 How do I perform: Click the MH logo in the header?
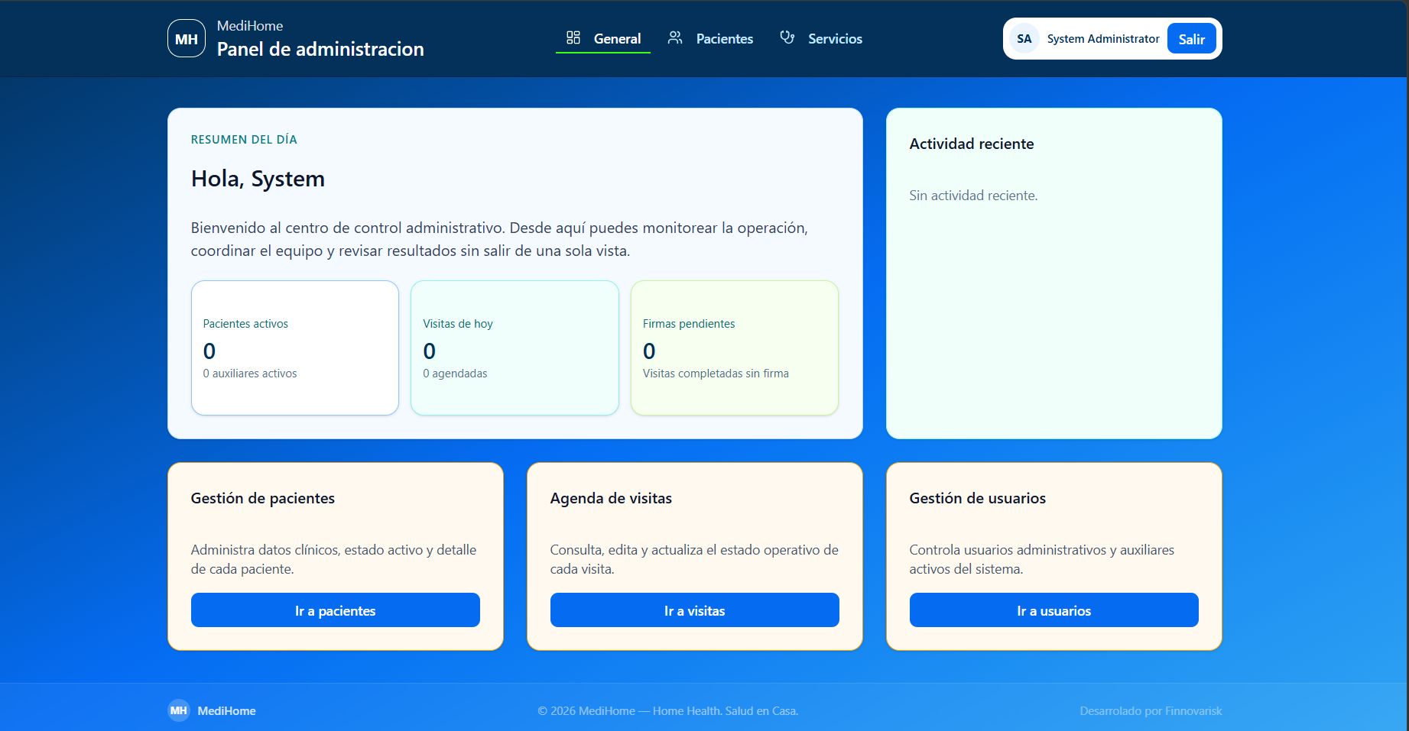tap(187, 38)
